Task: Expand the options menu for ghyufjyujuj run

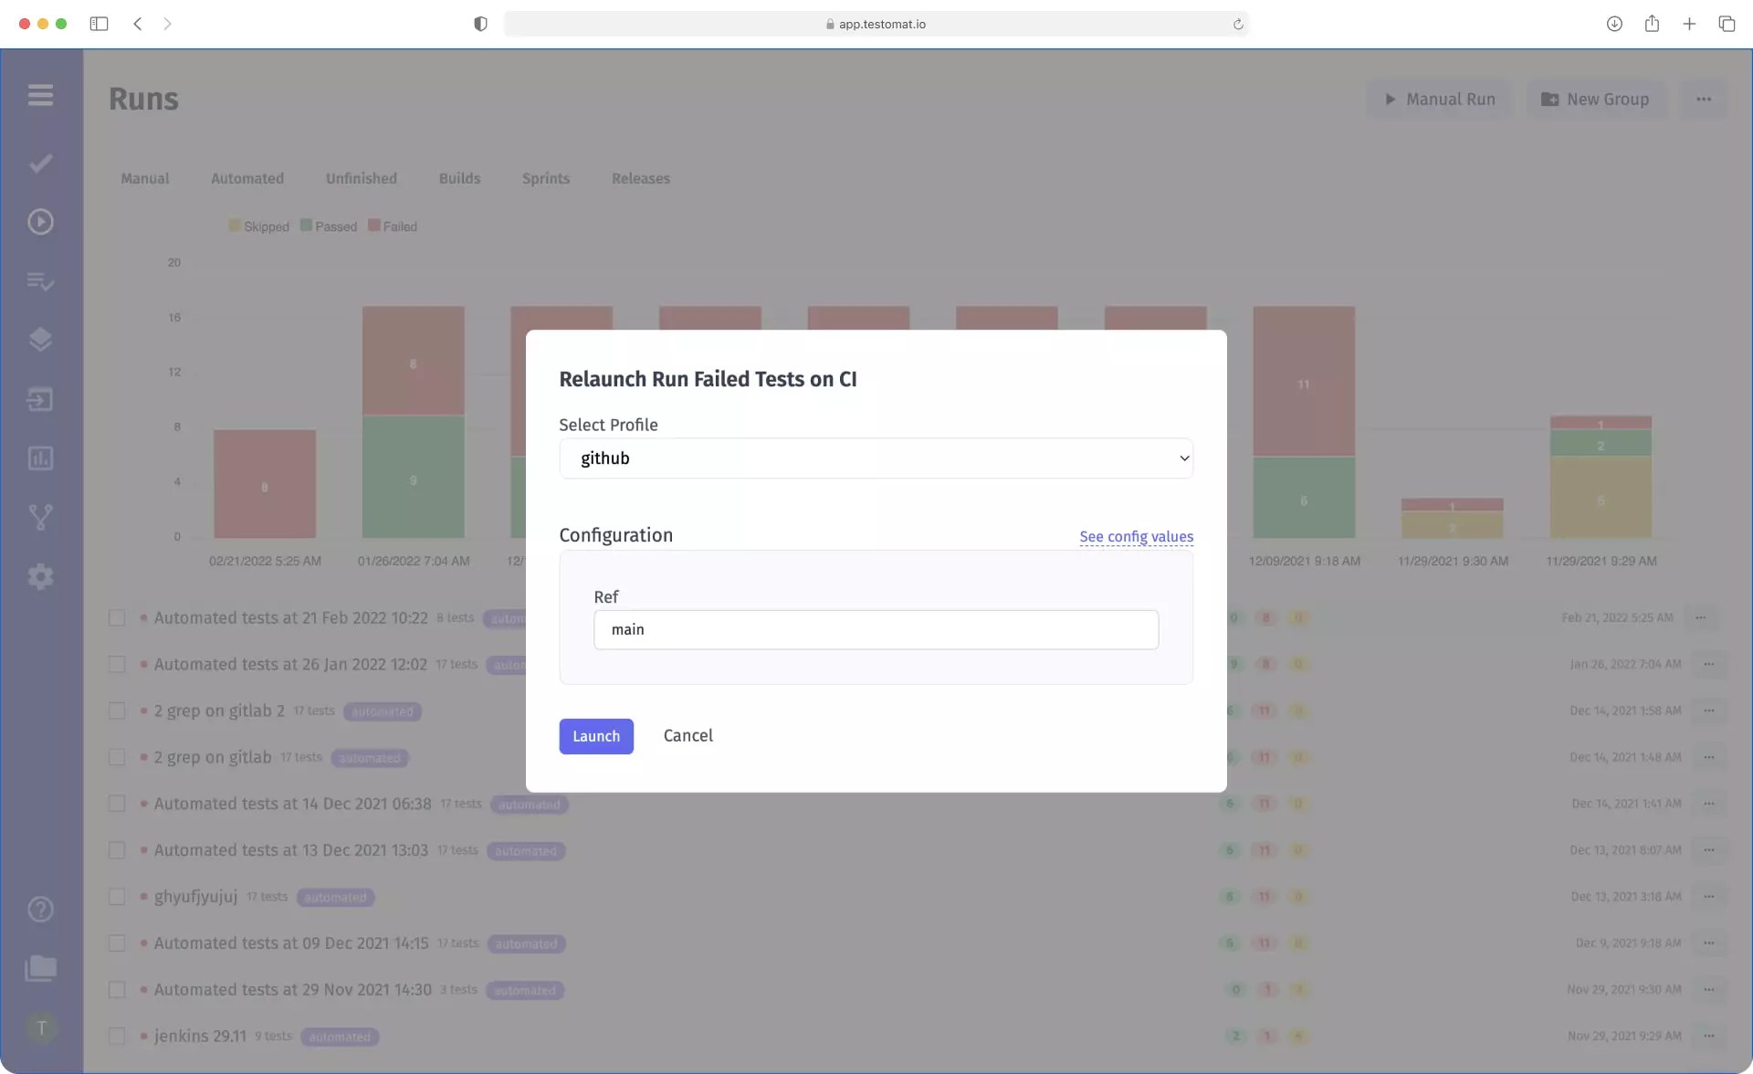Action: tap(1709, 896)
